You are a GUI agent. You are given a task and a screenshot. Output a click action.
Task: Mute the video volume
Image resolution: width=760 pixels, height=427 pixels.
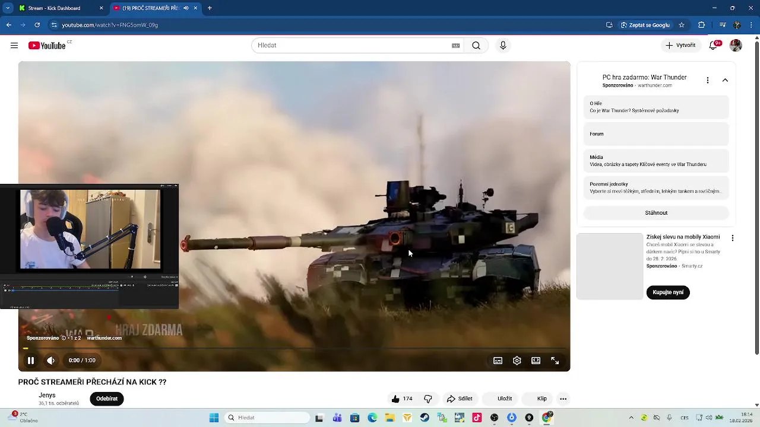pos(51,361)
